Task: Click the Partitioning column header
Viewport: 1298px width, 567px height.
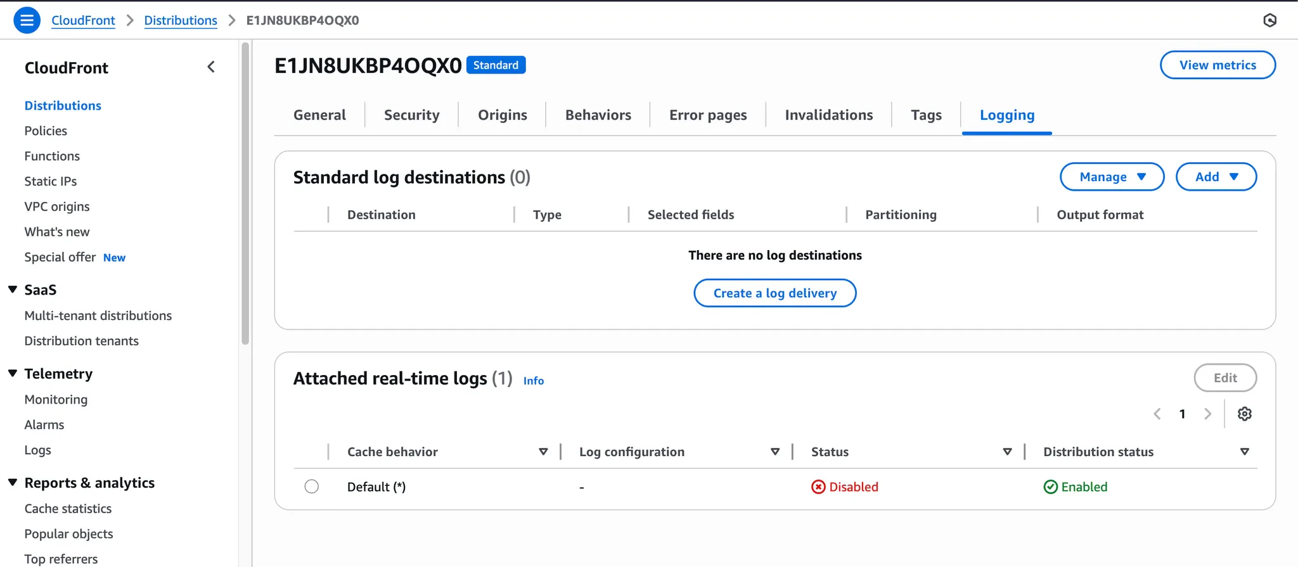Action: (x=901, y=215)
